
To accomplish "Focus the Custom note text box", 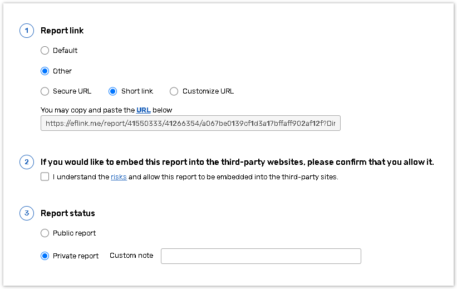I will [261, 256].
